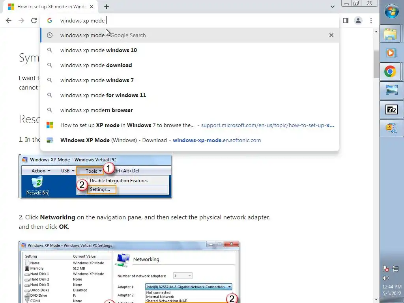The width and height of the screenshot is (404, 303).
Task: Open the Chrome profile avatar
Action: (x=358, y=21)
